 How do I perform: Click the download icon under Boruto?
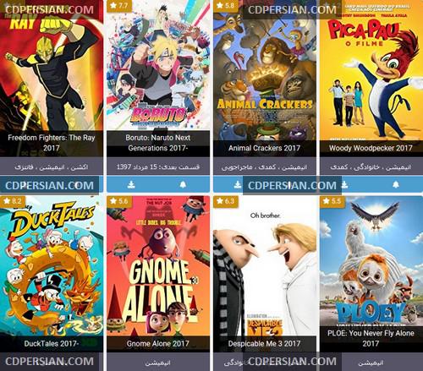click(x=131, y=185)
